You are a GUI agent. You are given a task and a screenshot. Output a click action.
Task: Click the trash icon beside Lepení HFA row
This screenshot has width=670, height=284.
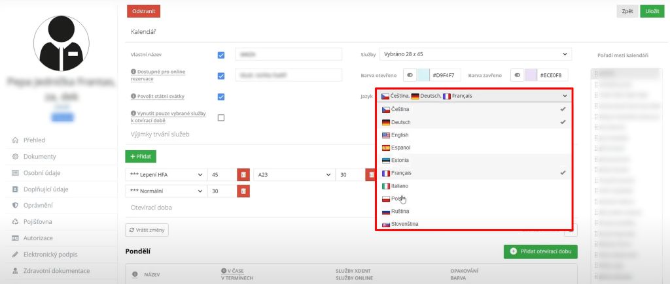click(x=243, y=175)
